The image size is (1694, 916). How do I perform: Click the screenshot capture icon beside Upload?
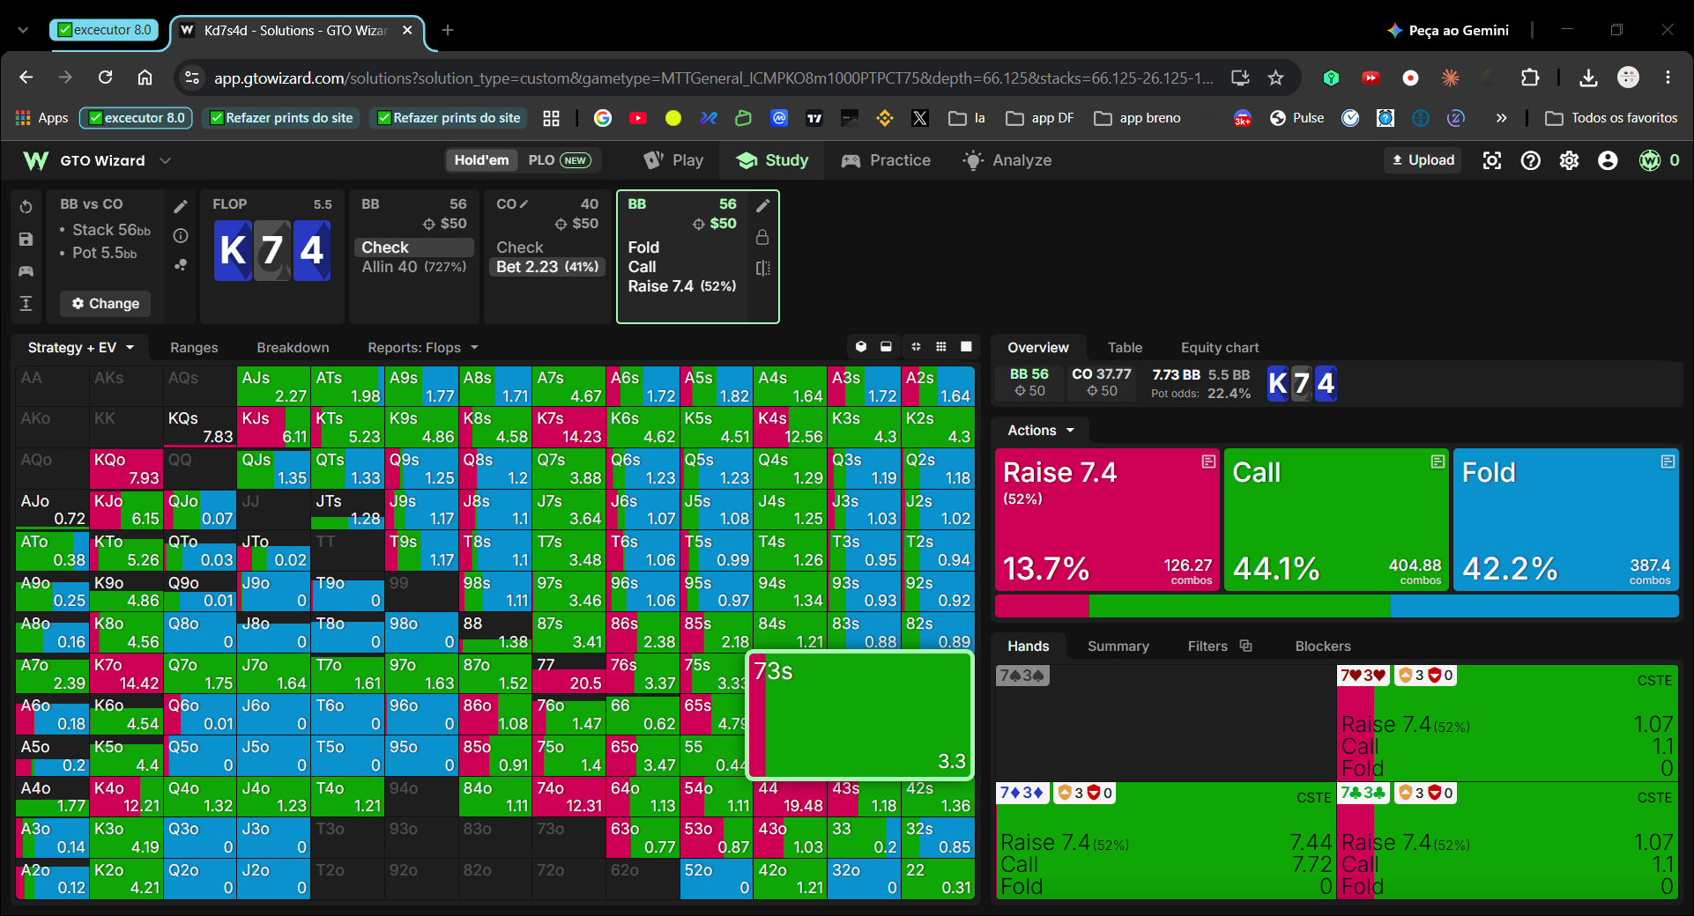[1492, 160]
